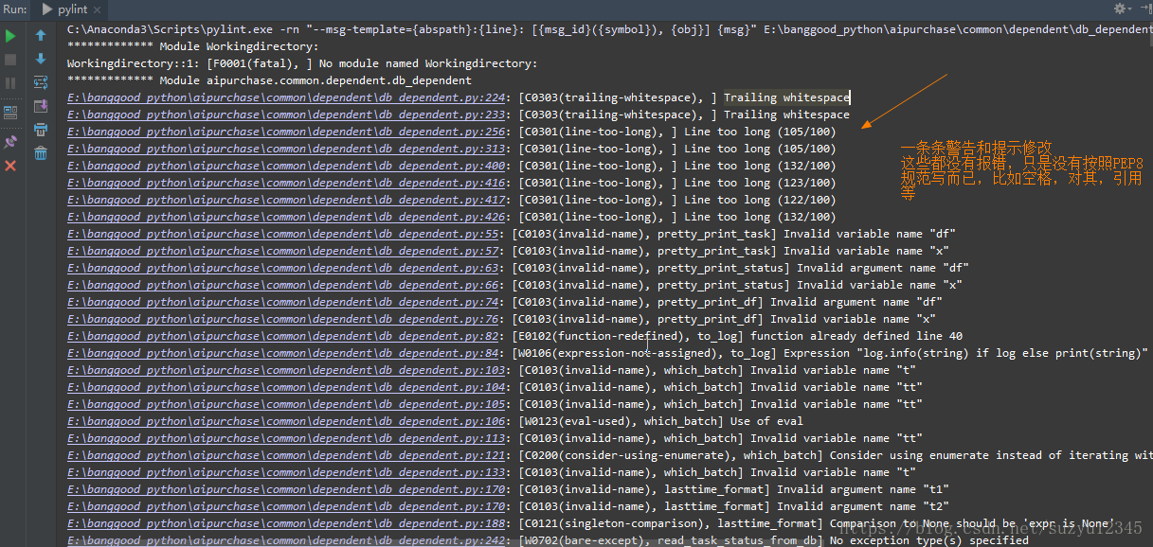Open db_dependent.py:224 link
The image size is (1153, 547).
coord(285,97)
